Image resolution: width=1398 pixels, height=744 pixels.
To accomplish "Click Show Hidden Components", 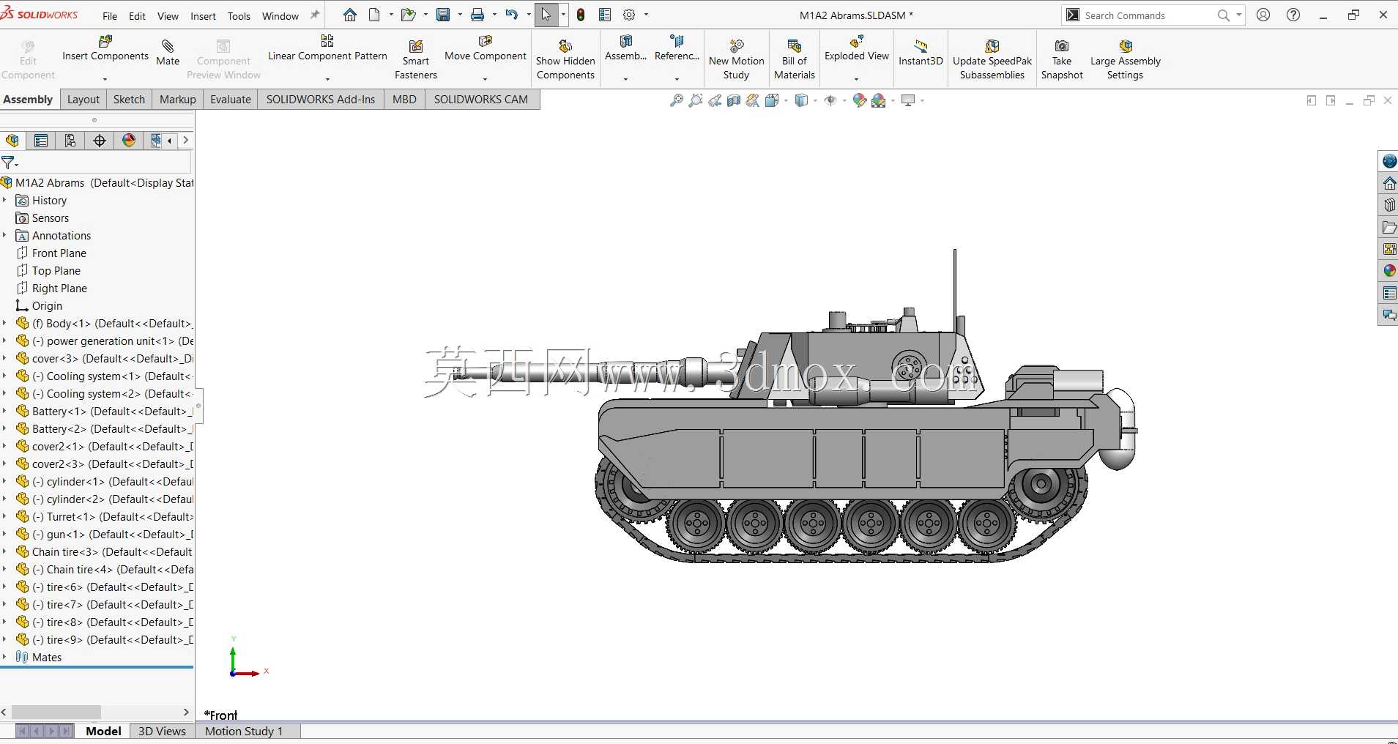I will [x=565, y=60].
